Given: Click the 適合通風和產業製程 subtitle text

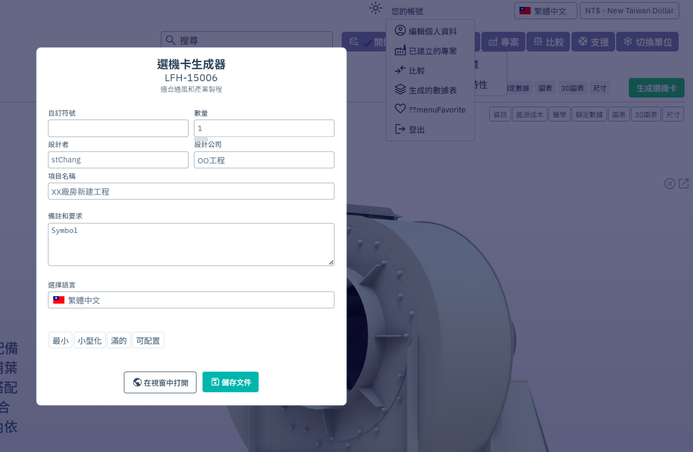Looking at the screenshot, I should pyautogui.click(x=191, y=89).
